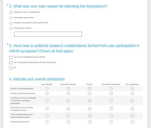
Task: Check Yes, actual collaborations have formed
Action: (x=11, y=58)
